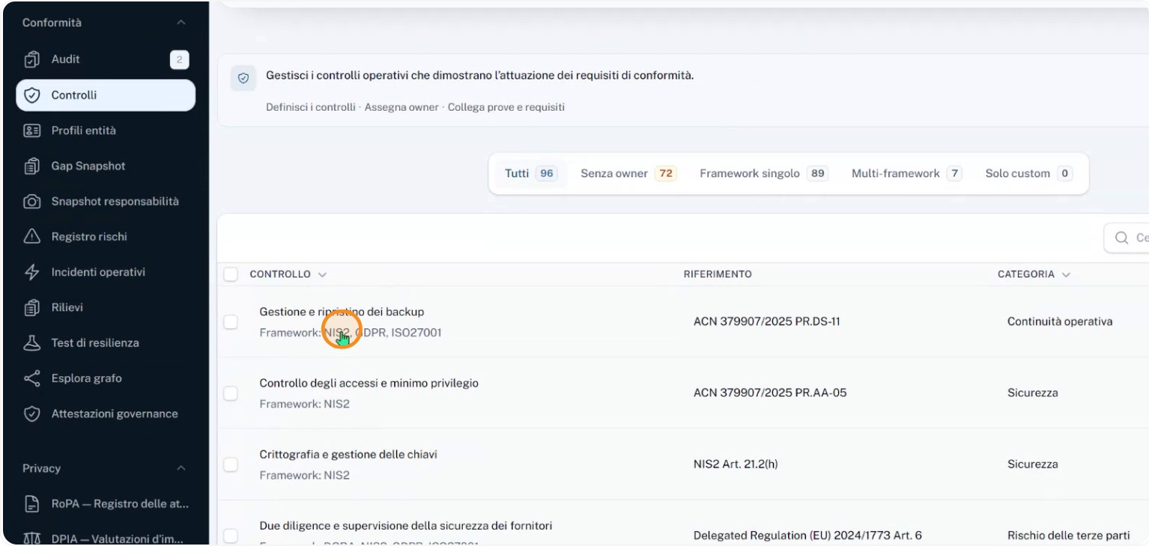Click the Profili entità ID card icon
Viewport: 1149px width, 546px height.
coord(31,130)
